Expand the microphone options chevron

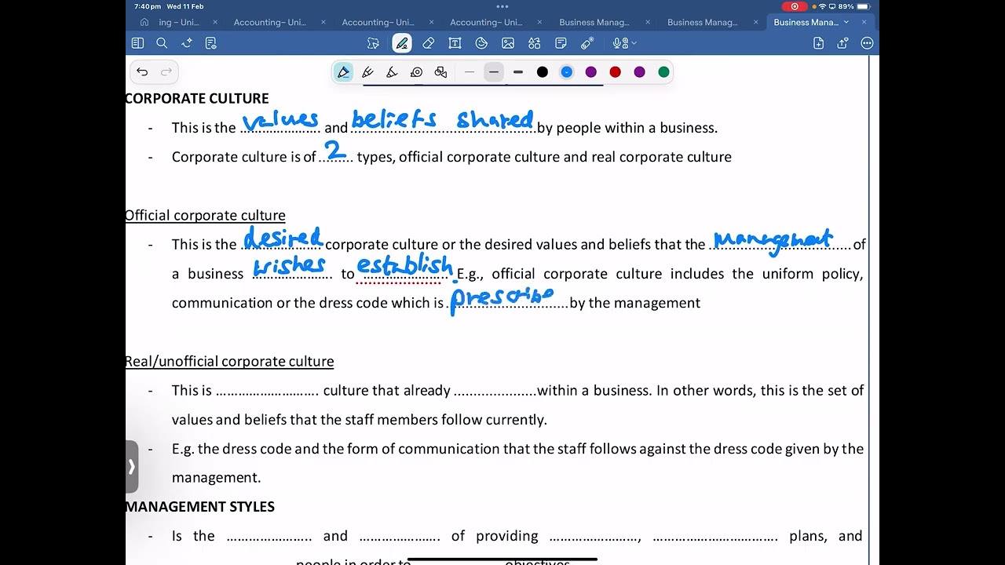click(x=634, y=44)
